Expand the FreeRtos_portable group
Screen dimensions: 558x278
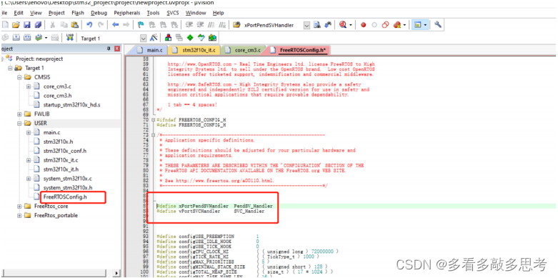click(19, 215)
